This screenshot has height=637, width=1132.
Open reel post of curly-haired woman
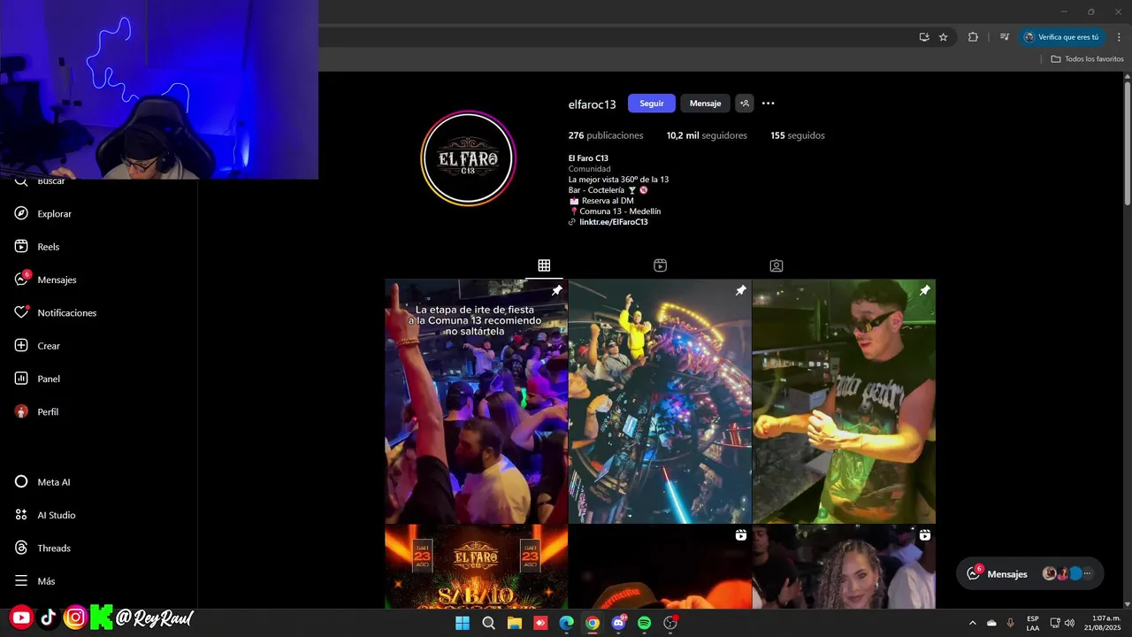[x=844, y=566]
